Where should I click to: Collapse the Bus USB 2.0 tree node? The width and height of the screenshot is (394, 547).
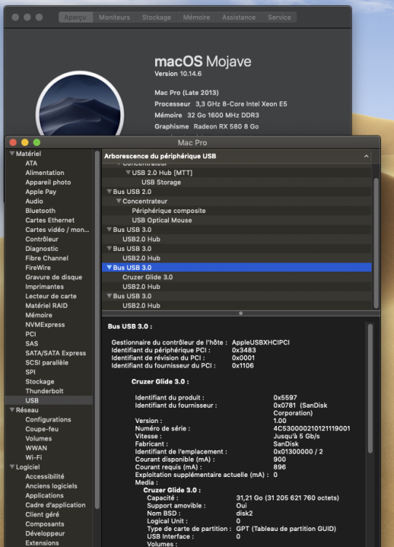pyautogui.click(x=109, y=192)
